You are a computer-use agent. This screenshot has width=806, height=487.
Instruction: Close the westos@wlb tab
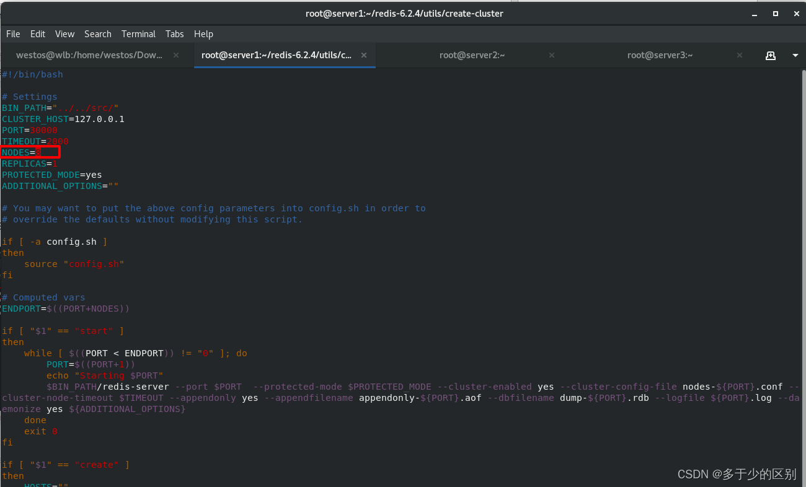[176, 55]
